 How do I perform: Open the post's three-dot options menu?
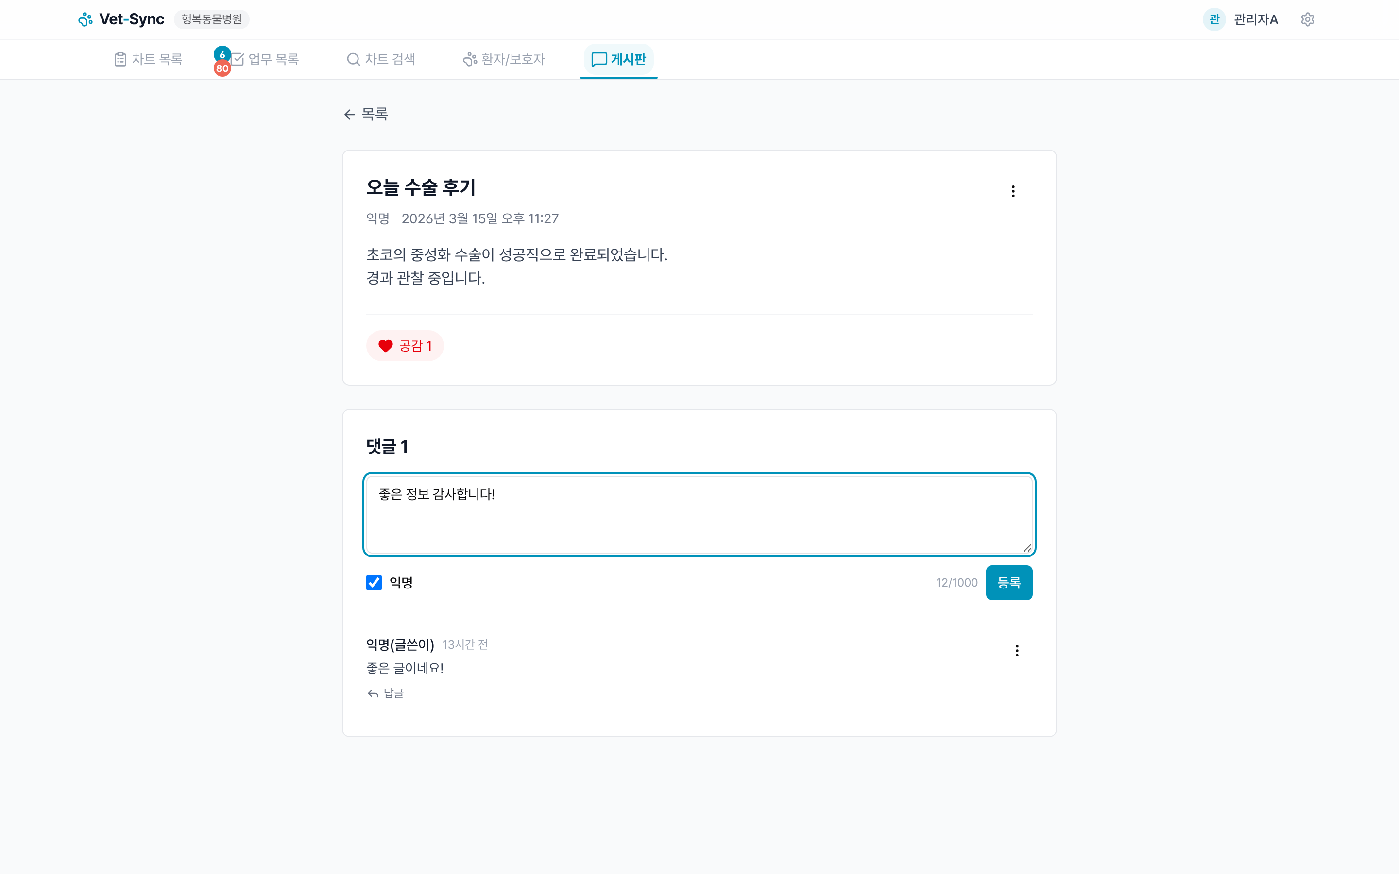pos(1013,191)
